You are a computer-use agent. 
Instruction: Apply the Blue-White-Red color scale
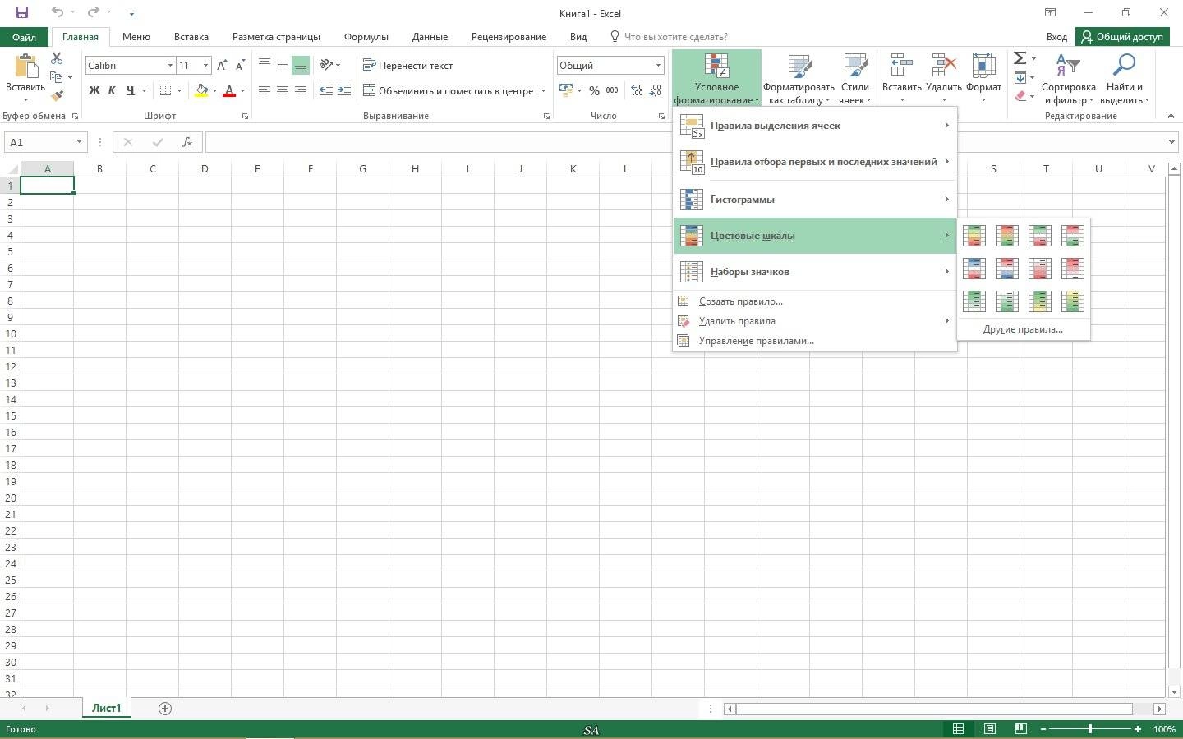pos(974,269)
